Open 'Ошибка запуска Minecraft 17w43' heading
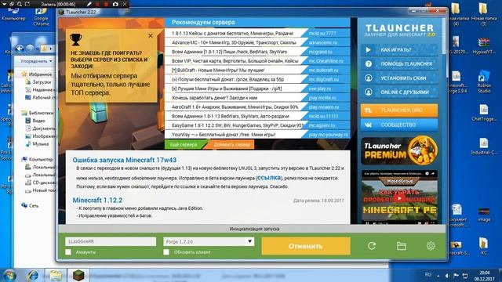 (124, 160)
